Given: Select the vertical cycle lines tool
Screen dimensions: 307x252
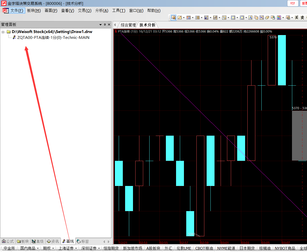Looking at the screenshot, I should (x=197, y=18).
